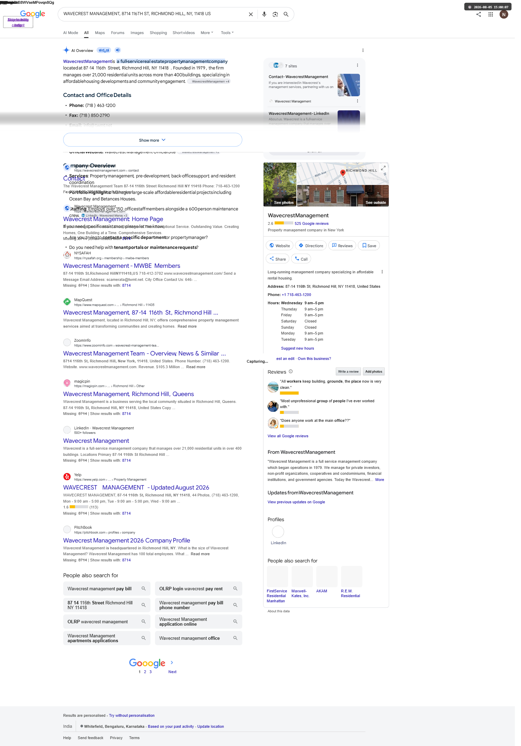This screenshot has width=521, height=746.
Task: Save Wavecrest Management place
Action: [x=369, y=245]
